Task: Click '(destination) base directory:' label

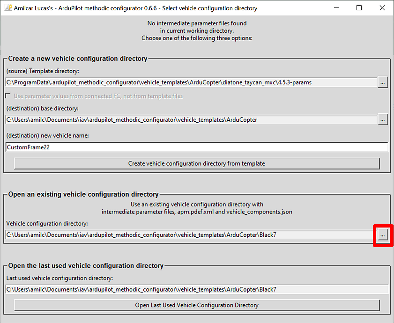Action: (x=43, y=109)
